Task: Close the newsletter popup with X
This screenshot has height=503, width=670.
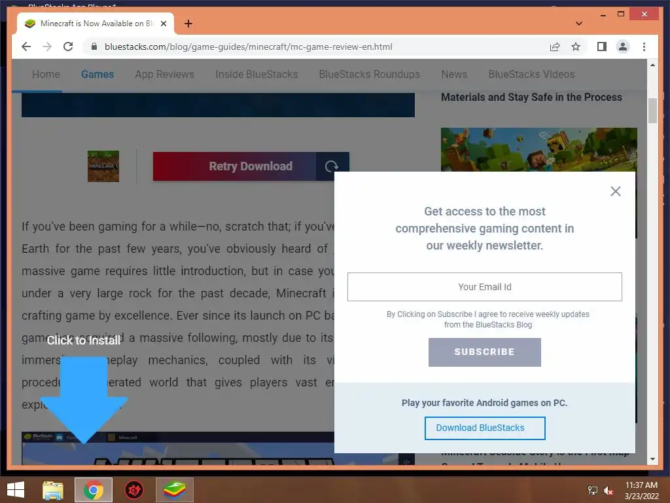Action: tap(615, 191)
